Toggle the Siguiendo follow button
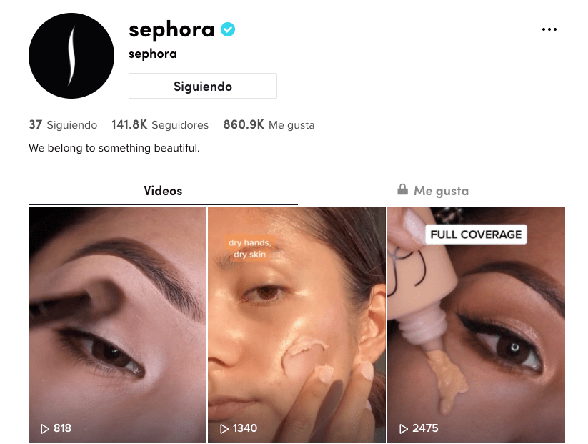588x444 pixels. [202, 86]
